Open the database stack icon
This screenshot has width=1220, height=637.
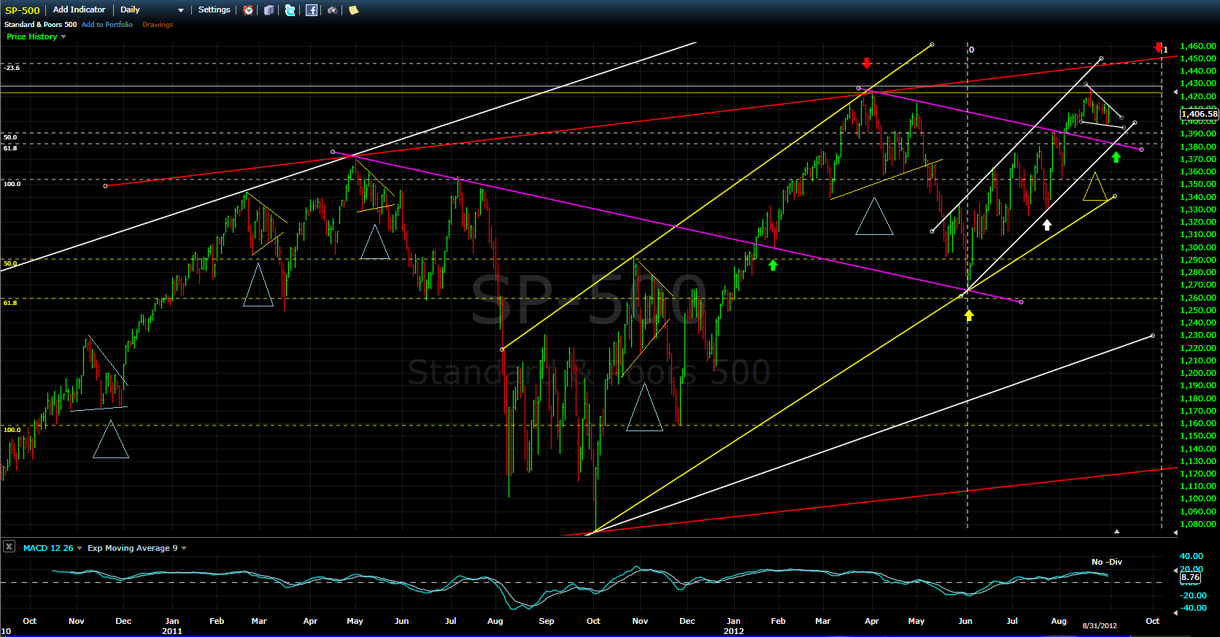click(269, 10)
